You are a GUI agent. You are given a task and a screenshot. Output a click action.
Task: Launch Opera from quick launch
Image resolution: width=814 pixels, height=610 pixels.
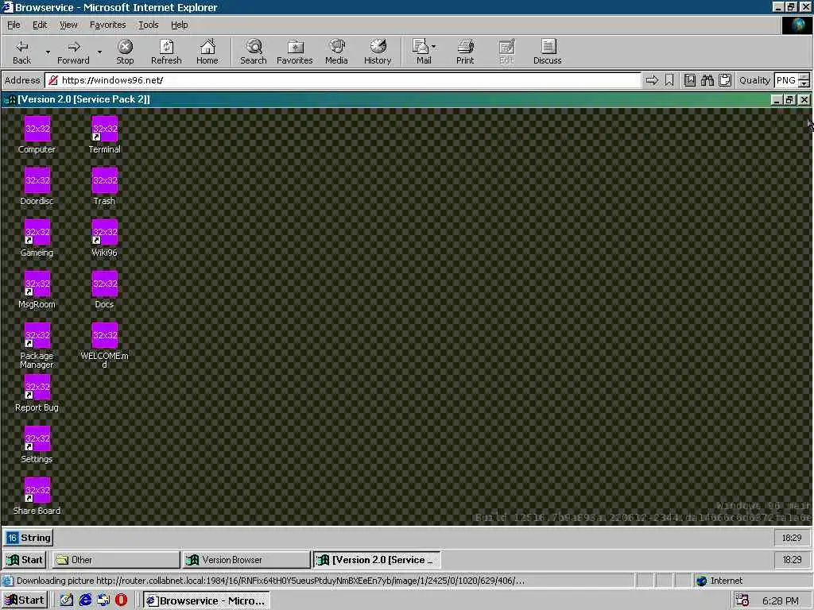pyautogui.click(x=121, y=600)
